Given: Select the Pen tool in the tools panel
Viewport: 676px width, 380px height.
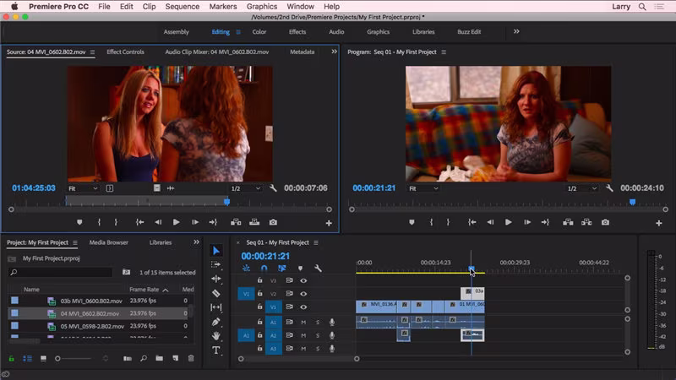Looking at the screenshot, I should 215,322.
